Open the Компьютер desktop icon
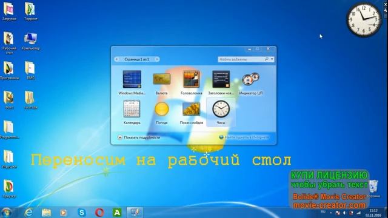Screen dimensions: 388x218 [30, 41]
